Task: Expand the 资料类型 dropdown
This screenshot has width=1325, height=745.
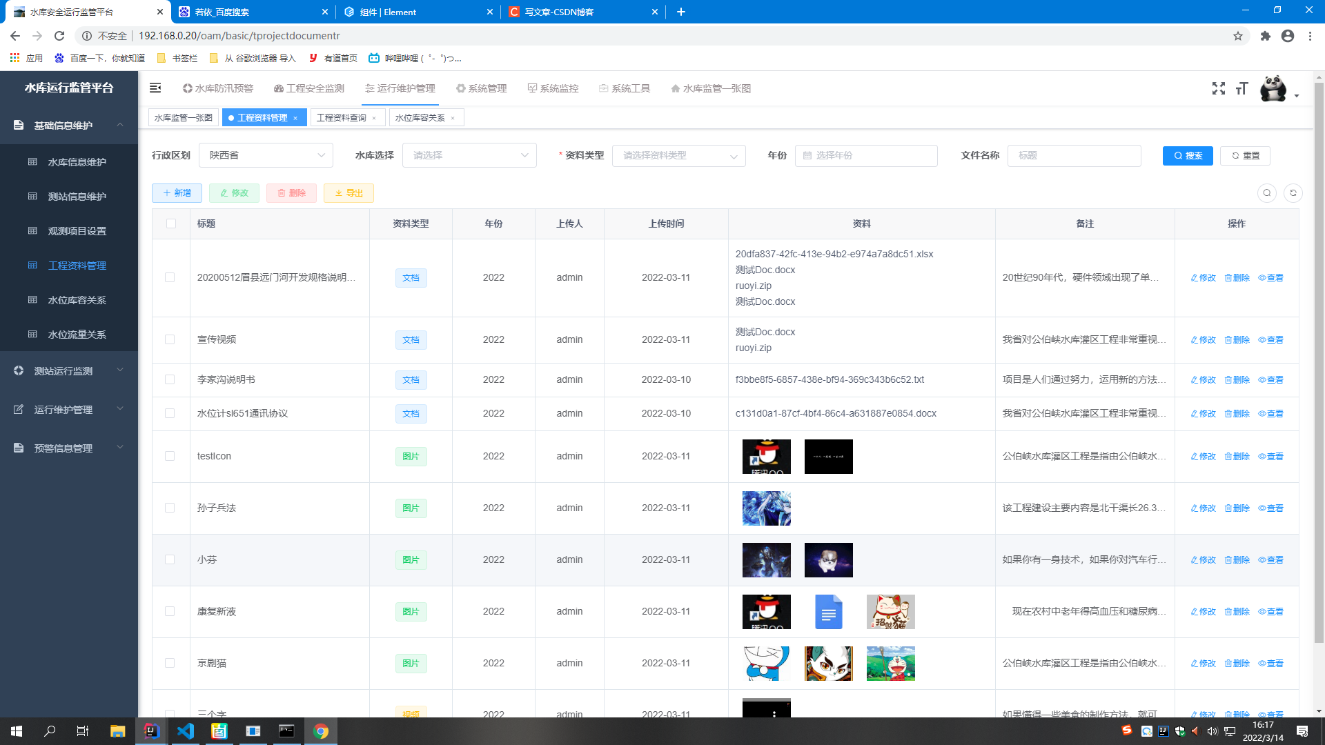Action: pyautogui.click(x=678, y=156)
